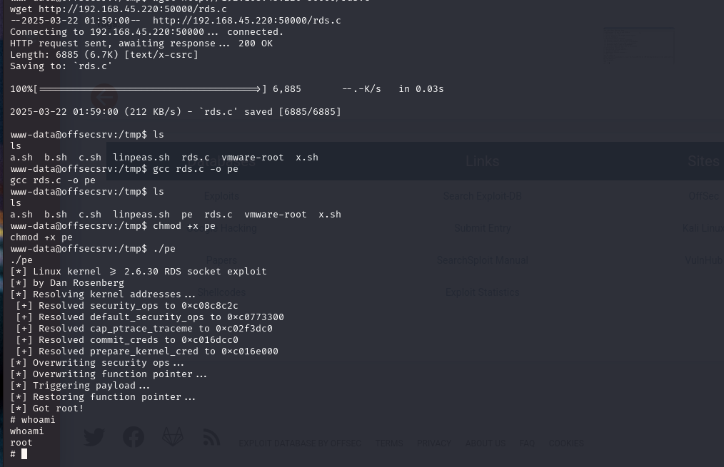Open the Papers link in the background page
This screenshot has width=724, height=467.
click(221, 260)
